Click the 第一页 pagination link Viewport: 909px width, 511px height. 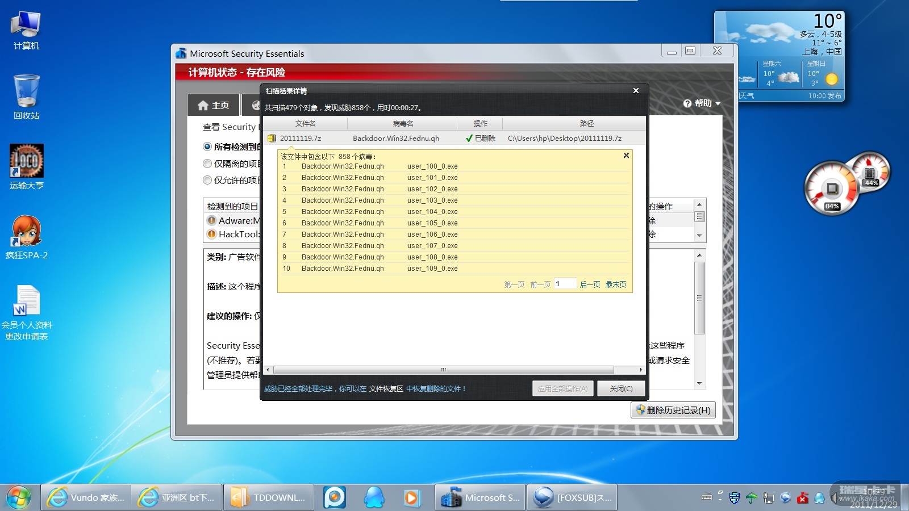tap(515, 284)
